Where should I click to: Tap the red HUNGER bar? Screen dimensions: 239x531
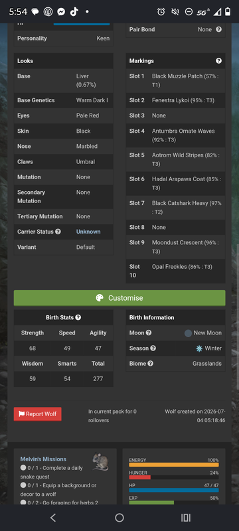139,477
